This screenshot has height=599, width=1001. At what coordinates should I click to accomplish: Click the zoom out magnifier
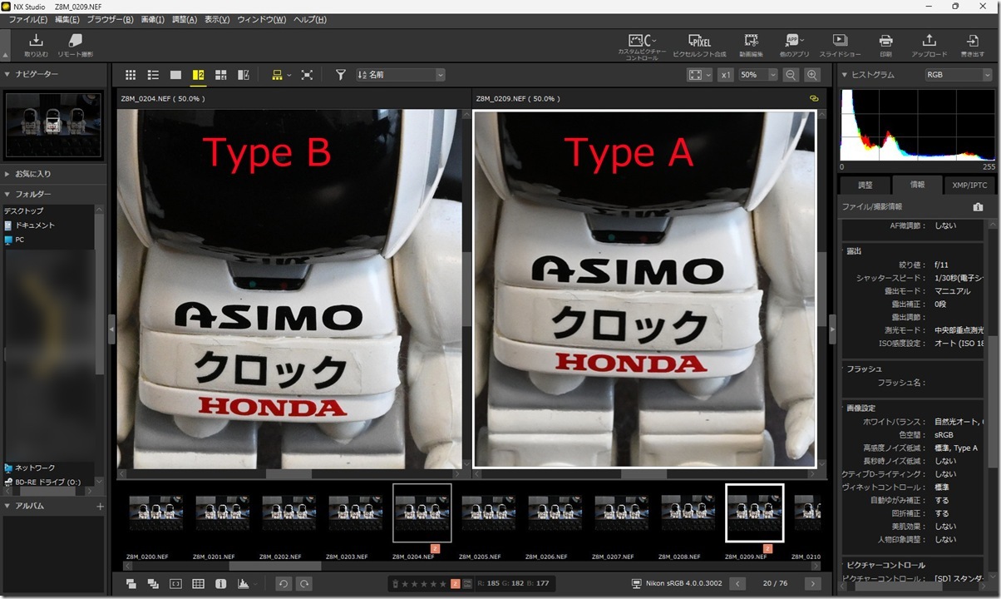tap(791, 75)
